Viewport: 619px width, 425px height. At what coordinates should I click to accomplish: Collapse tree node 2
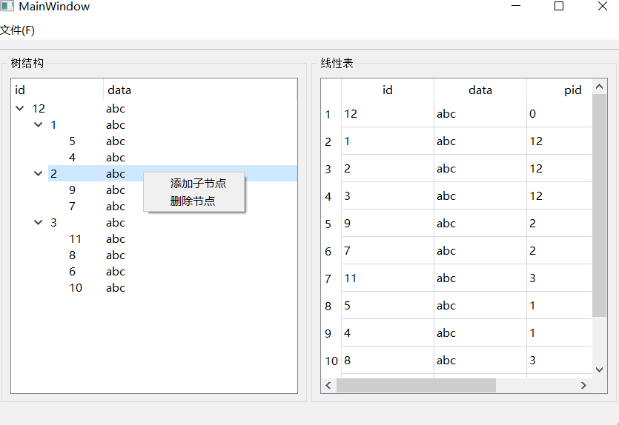[39, 173]
